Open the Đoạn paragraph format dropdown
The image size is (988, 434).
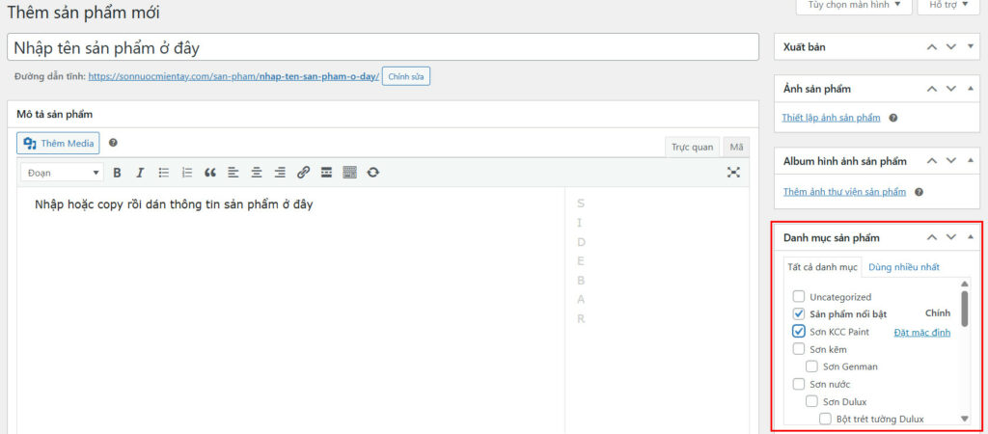62,173
